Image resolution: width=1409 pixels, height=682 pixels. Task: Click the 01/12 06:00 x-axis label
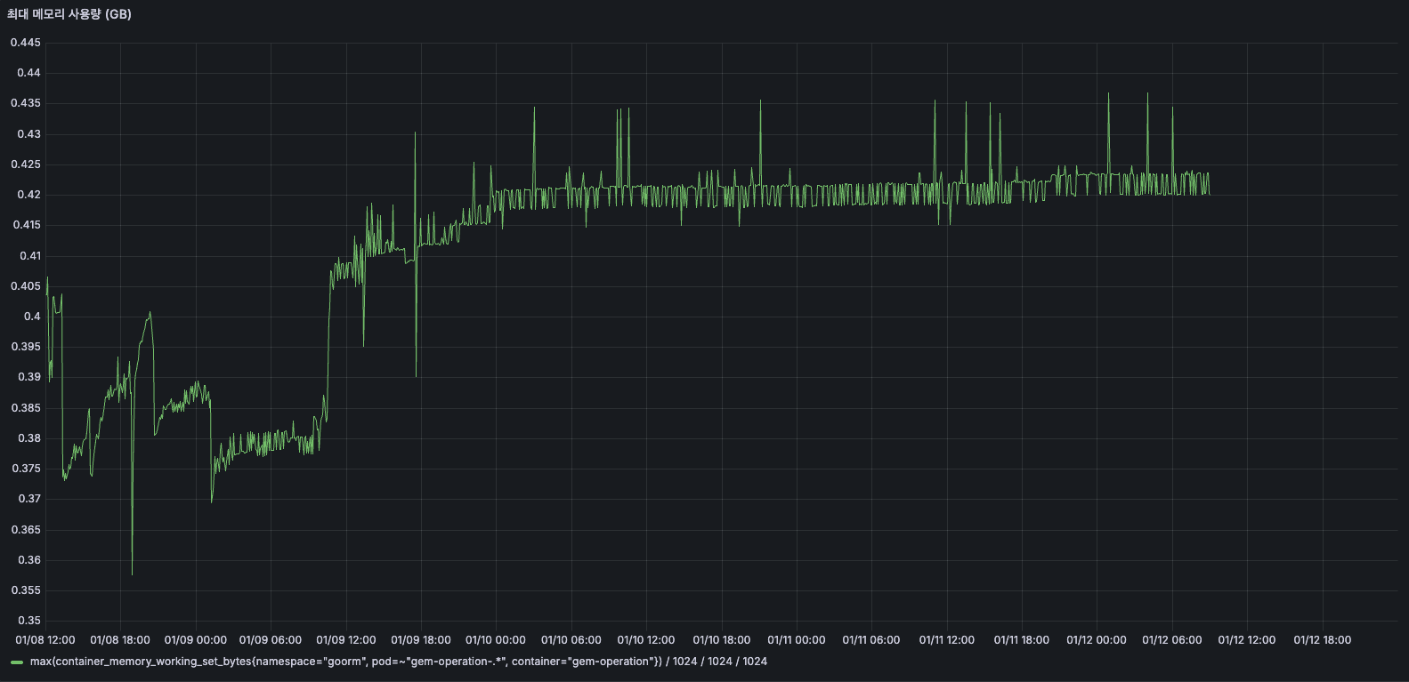[1172, 640]
